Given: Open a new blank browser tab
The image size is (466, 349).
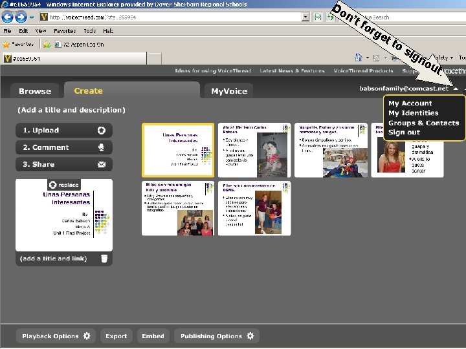Looking at the screenshot, I should click(154, 59).
